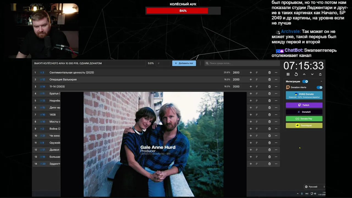Delete the Дьявол lot
This screenshot has width=352, height=198.
click(269, 150)
